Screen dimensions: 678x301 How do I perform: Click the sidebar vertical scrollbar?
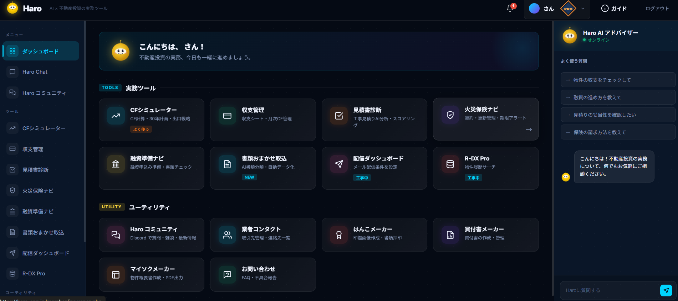pyautogui.click(x=85, y=132)
